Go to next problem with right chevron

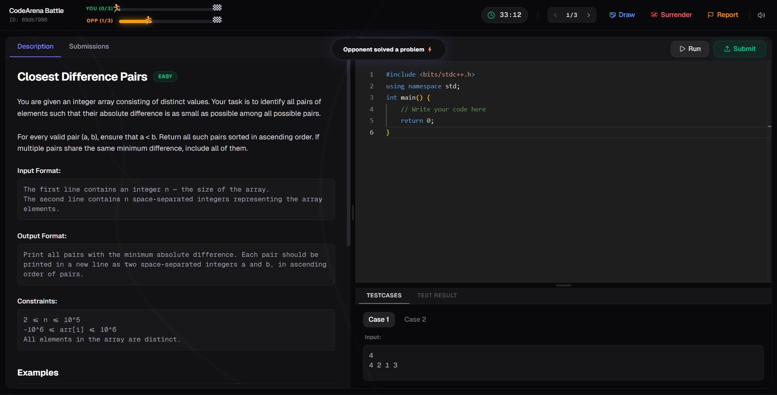coord(589,15)
